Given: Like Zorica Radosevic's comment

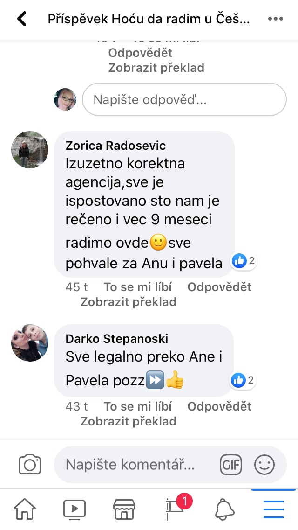Looking at the screenshot, I should 138,287.
